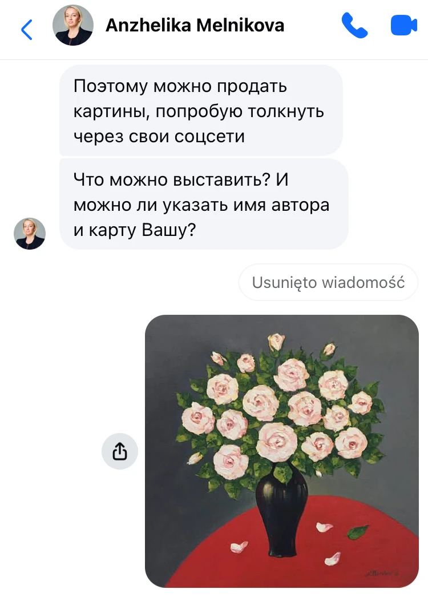Open the sent roses painting image
The image size is (428, 601).
pyautogui.click(x=282, y=451)
